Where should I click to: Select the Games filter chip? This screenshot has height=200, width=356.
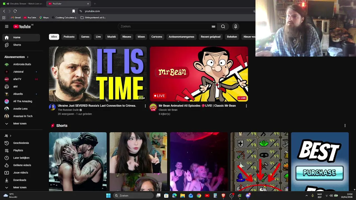pyautogui.click(x=85, y=37)
